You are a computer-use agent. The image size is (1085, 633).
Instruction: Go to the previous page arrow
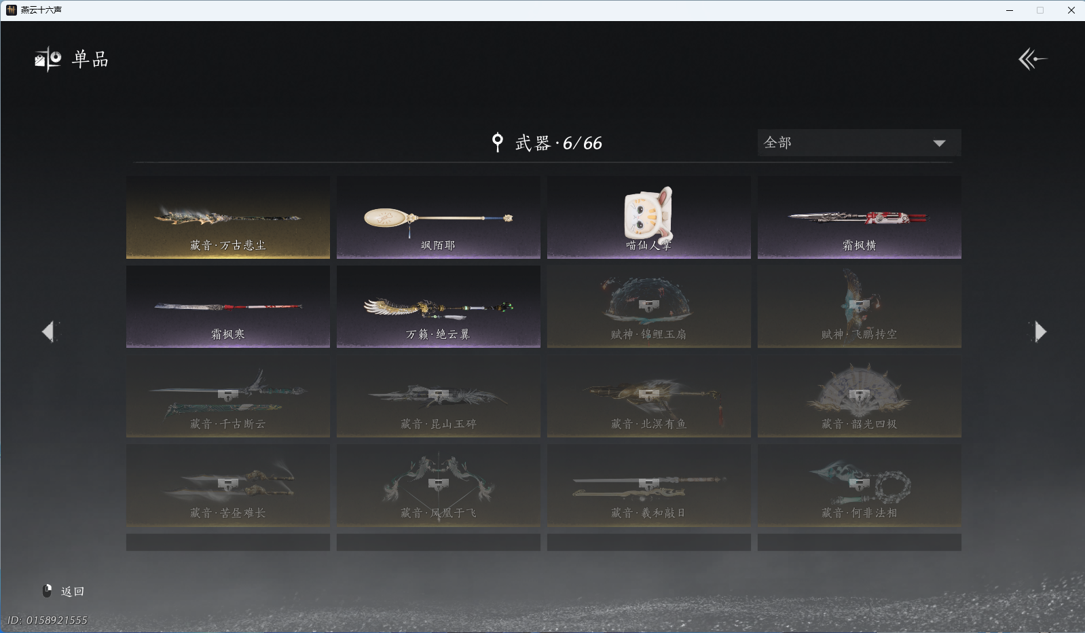tap(48, 331)
